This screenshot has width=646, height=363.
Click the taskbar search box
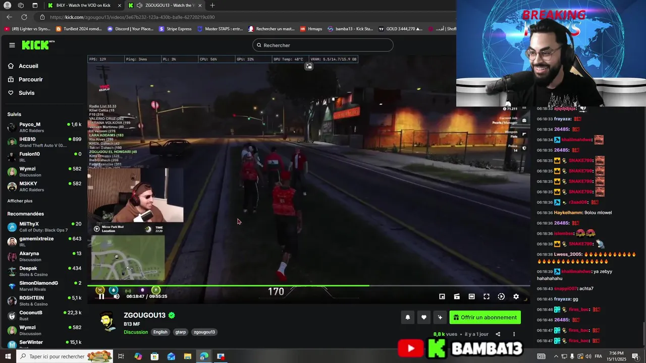point(66,356)
